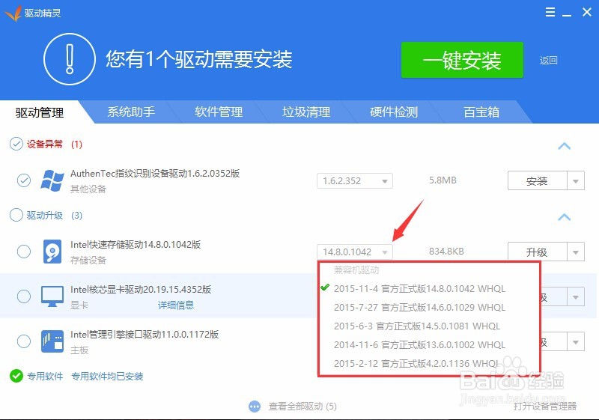Open the upgrade arrow for Intel管理引擎接口驱动 row
599x420 pixels.
click(576, 341)
